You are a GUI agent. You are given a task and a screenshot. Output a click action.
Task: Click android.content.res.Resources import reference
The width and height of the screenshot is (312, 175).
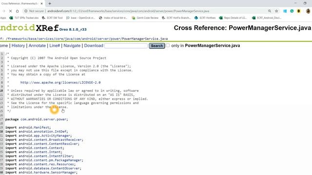pos(46,164)
